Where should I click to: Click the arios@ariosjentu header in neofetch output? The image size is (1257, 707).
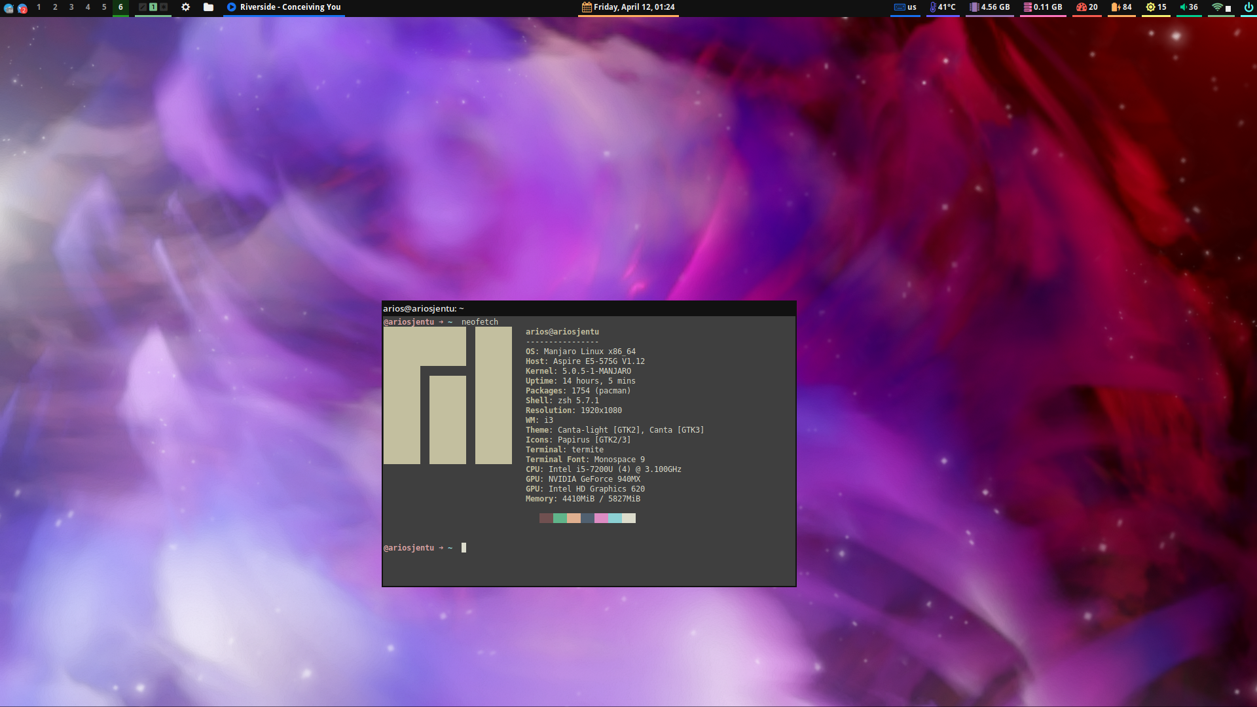pos(562,332)
